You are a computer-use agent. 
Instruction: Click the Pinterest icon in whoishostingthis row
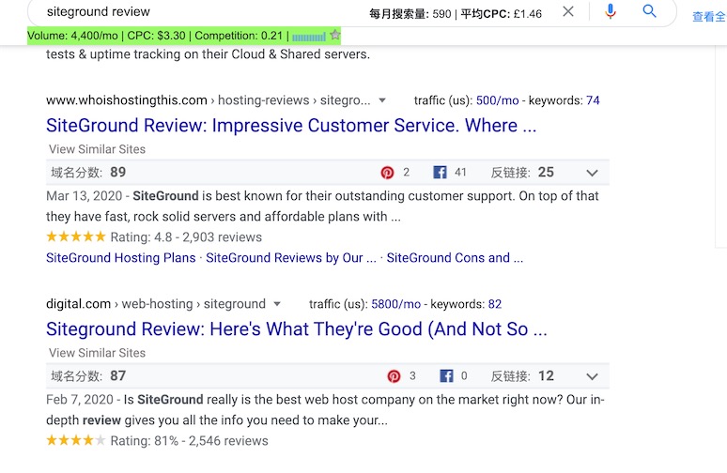coord(387,173)
